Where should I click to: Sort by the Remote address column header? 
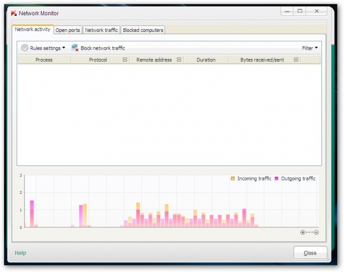154,60
